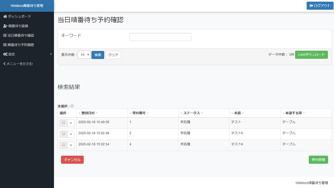Click the sign-out icon in ログアウト button
The width and height of the screenshot is (334, 188).
[311, 6]
